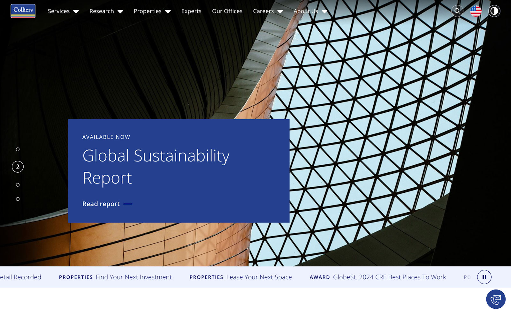
Task: Open the contact us phone-envelope button
Action: 496,299
